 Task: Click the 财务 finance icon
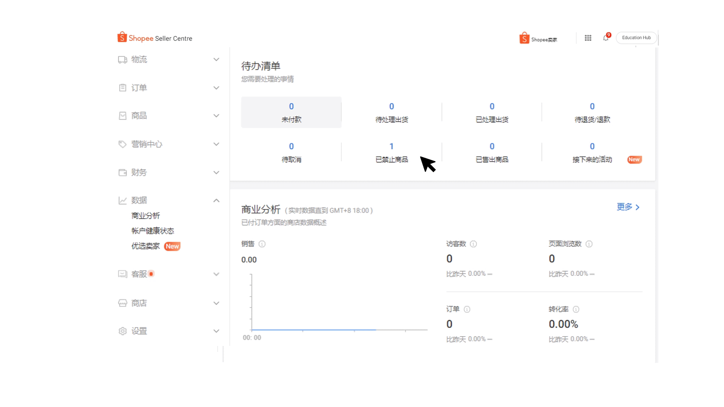tap(122, 172)
